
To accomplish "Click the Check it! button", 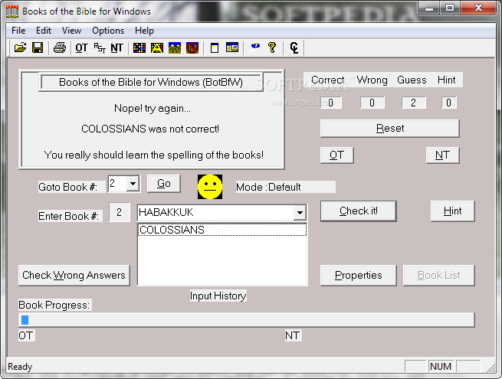I will (x=359, y=211).
